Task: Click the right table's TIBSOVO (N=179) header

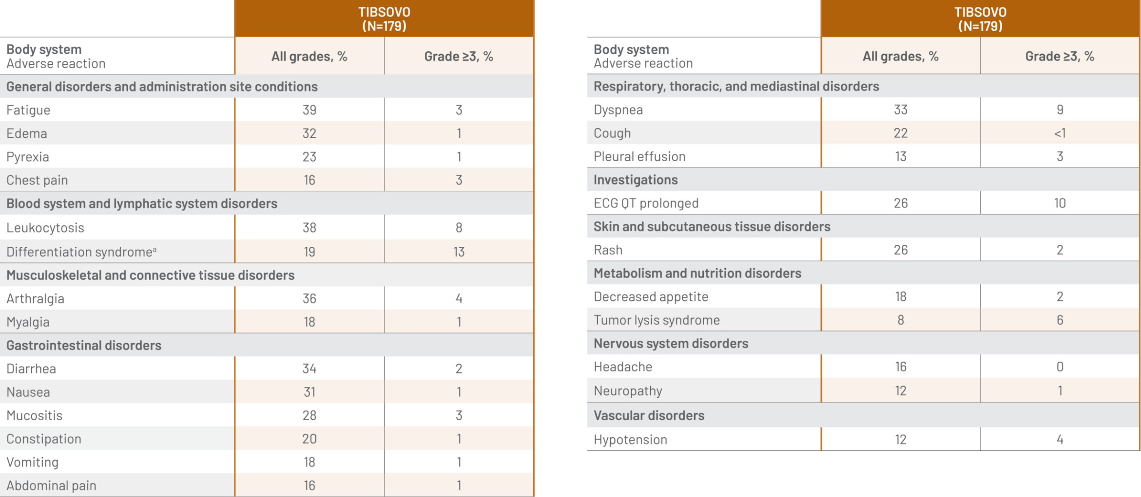Action: [x=980, y=19]
